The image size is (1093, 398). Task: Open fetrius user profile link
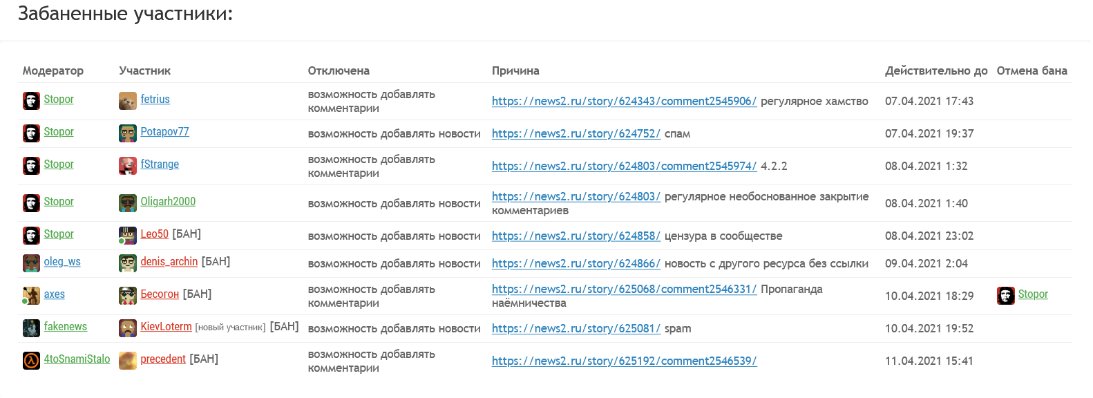pos(155,99)
